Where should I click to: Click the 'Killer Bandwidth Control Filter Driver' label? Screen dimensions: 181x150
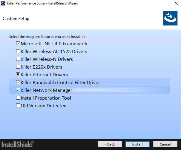coord(60,82)
